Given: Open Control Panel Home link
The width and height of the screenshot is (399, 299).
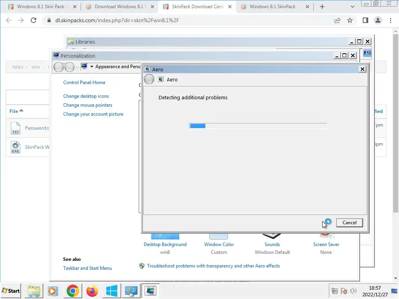Looking at the screenshot, I should pos(84,83).
